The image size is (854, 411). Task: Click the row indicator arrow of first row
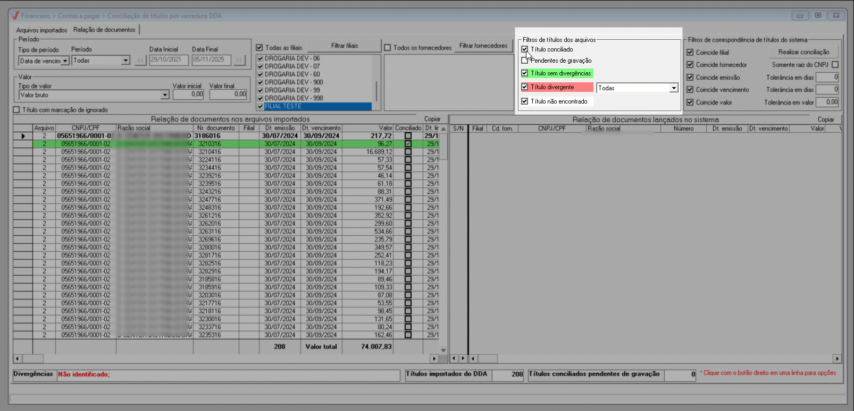click(x=23, y=136)
